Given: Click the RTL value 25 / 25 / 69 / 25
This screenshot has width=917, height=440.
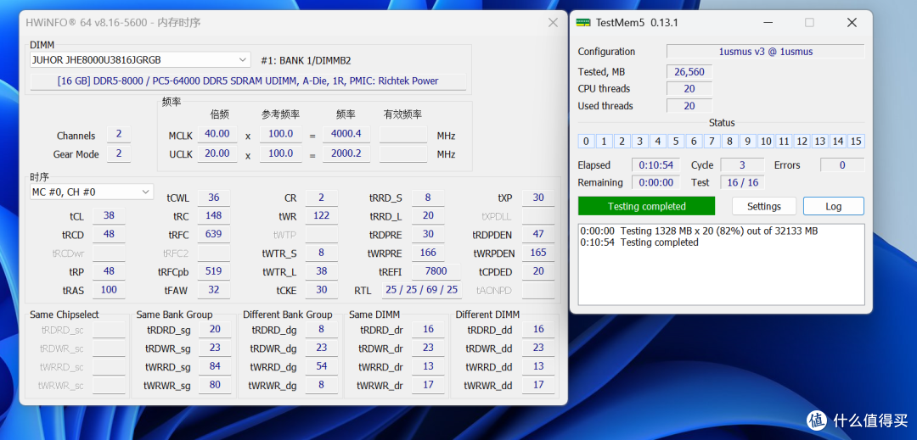Looking at the screenshot, I should pos(421,289).
